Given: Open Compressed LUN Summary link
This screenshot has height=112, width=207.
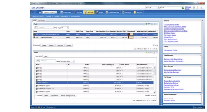Looking at the screenshot, I should 173,70.
